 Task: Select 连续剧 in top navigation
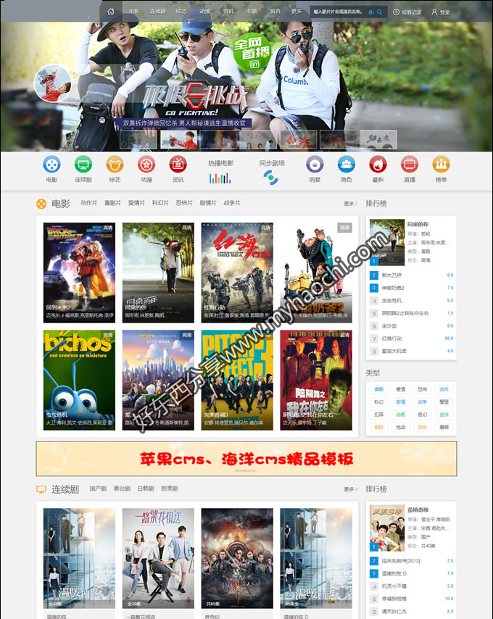tap(157, 12)
